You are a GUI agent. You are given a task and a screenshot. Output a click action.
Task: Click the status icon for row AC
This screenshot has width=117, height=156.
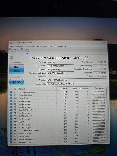click(11, 119)
